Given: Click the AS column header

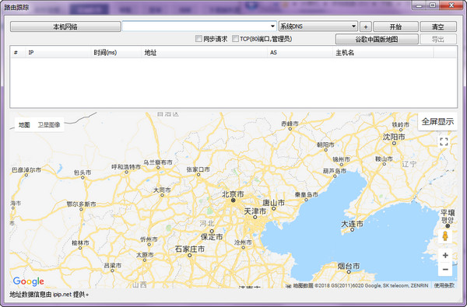Looking at the screenshot, I should pos(300,53).
